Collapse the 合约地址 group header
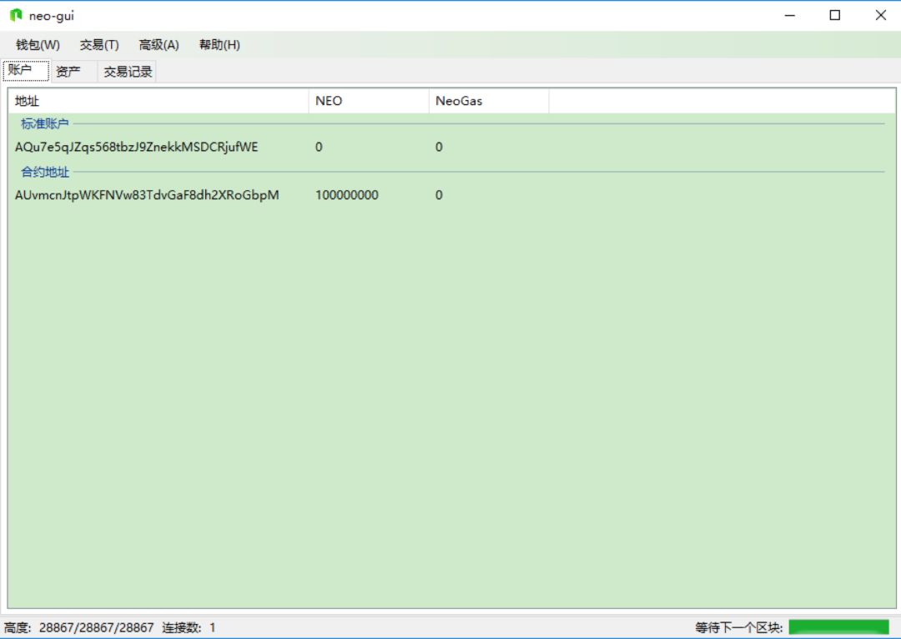 click(x=45, y=172)
